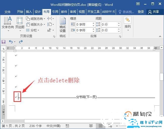Open the Breaks icon dropdown
Viewport: 164px width, 129px height.
click(x=51, y=19)
